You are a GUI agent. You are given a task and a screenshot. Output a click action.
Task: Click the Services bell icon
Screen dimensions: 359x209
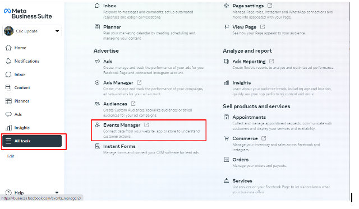[227, 180]
